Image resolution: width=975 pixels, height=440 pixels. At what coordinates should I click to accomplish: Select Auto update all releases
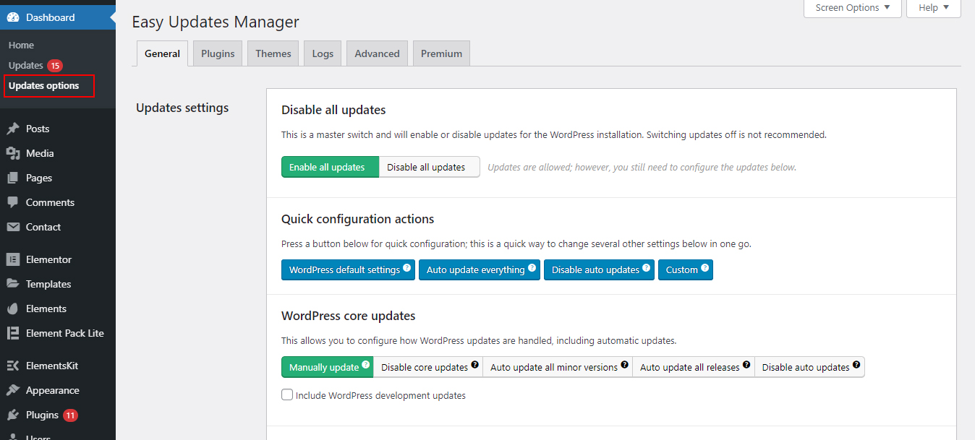click(694, 367)
